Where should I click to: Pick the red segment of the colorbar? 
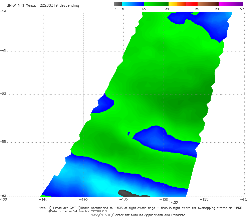tap(192, 4)
